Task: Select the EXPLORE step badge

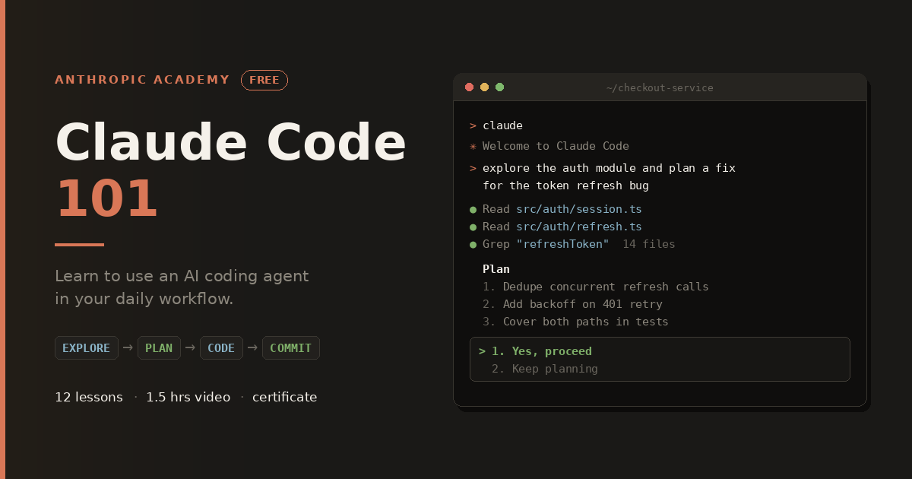Action: 87,348
